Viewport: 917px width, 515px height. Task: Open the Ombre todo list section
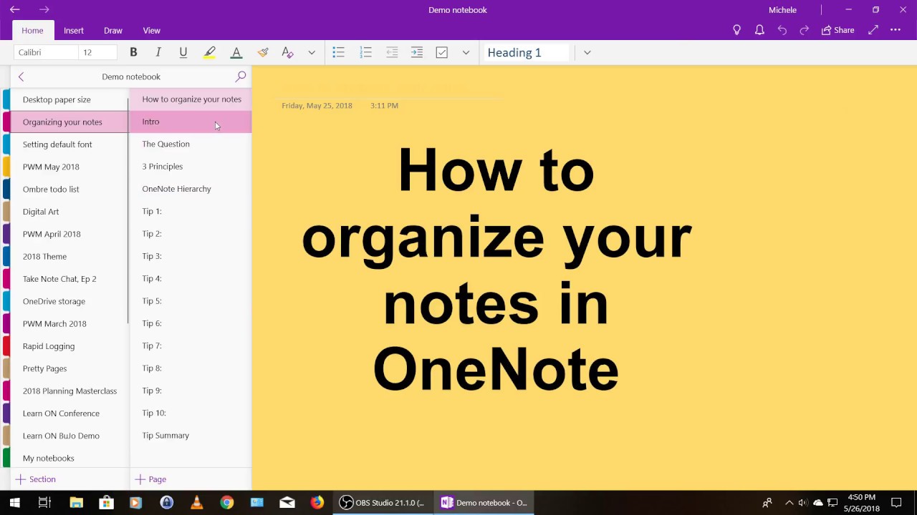(69, 189)
